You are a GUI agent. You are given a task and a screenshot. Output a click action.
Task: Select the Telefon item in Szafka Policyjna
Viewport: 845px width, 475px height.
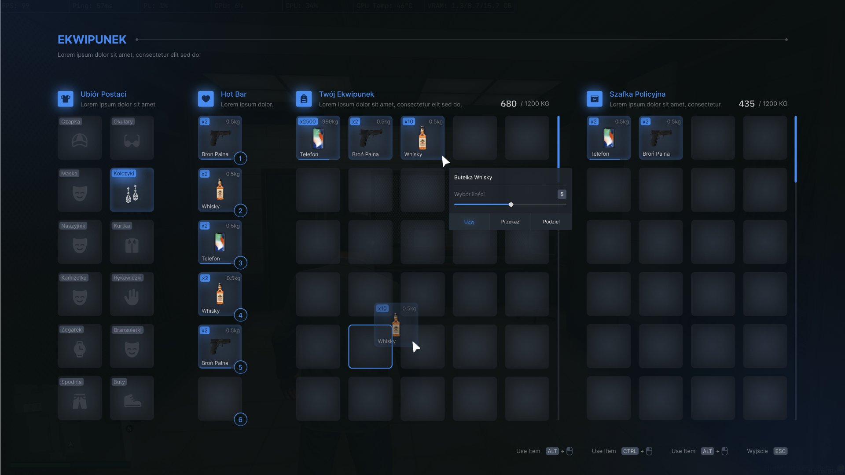(x=609, y=138)
